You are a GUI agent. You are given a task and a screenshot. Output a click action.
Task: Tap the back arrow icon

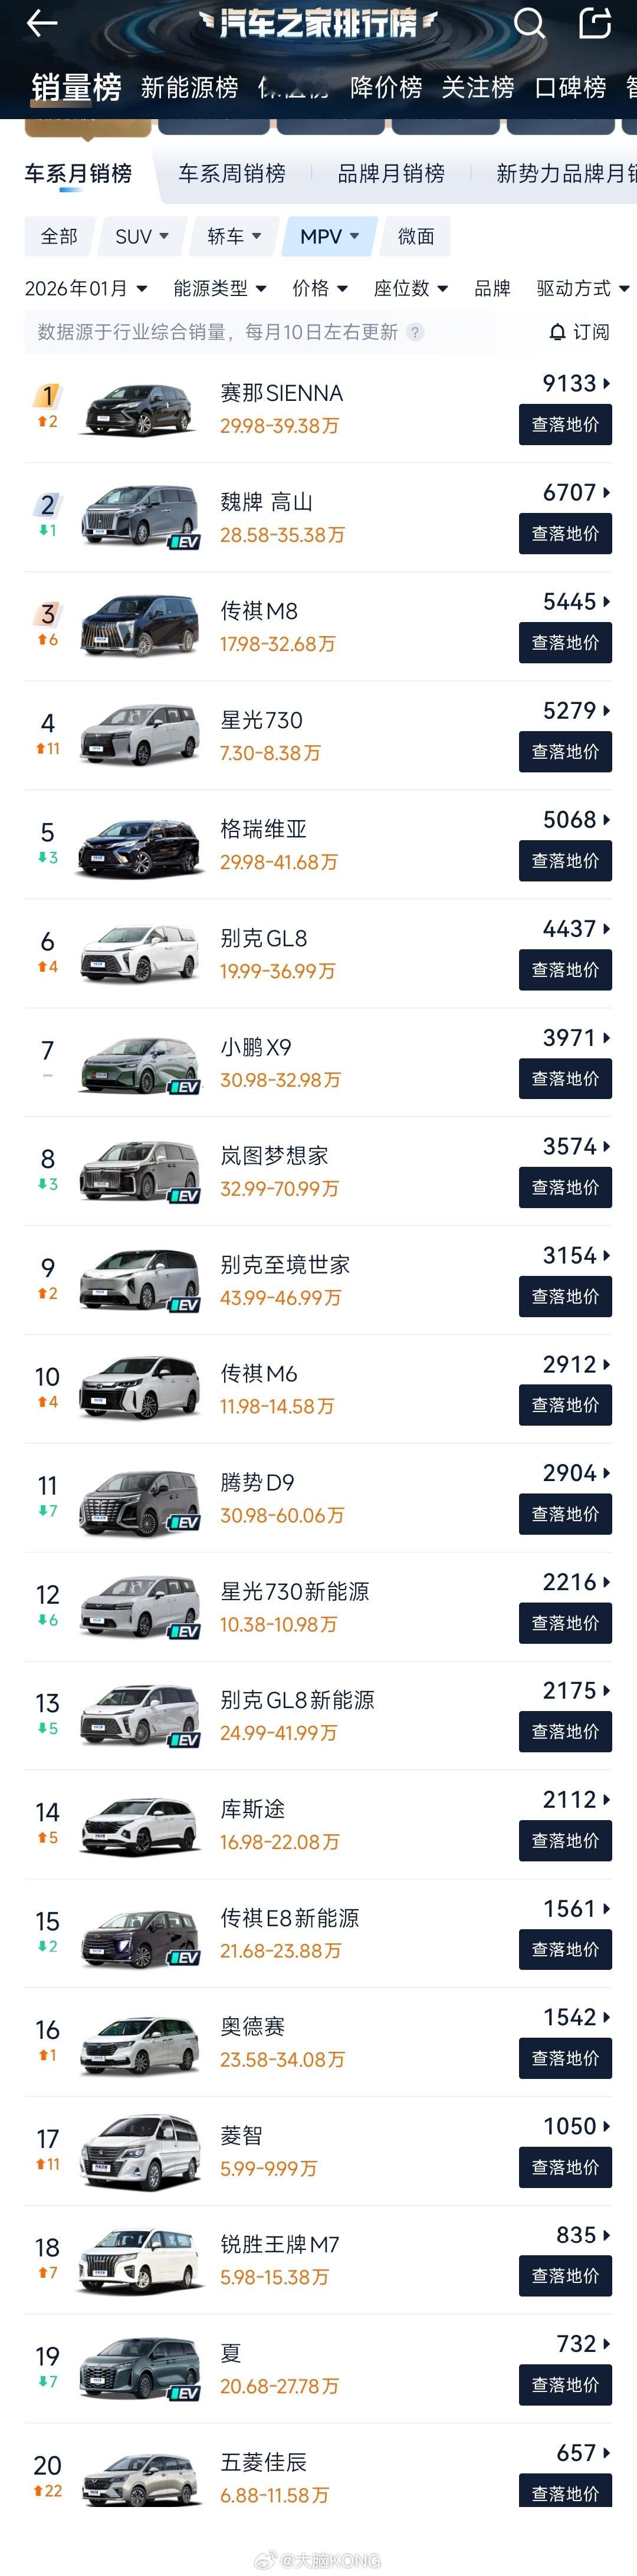[x=41, y=23]
